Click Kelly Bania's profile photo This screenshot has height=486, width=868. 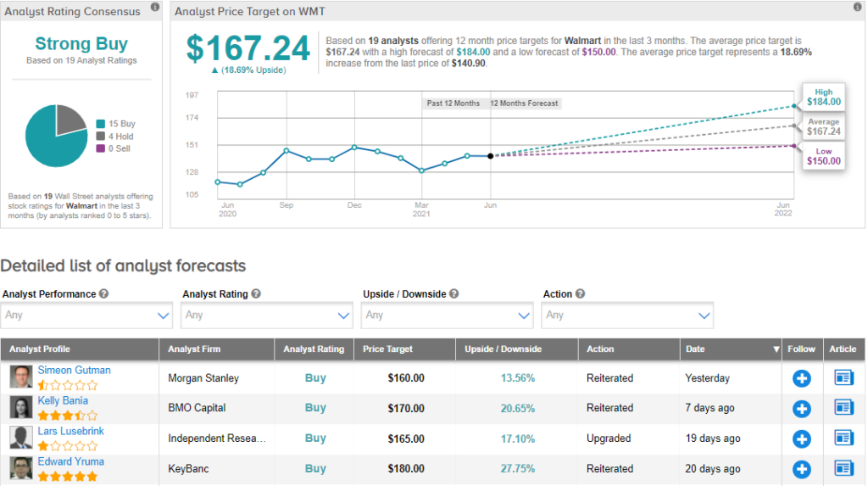pos(21,408)
